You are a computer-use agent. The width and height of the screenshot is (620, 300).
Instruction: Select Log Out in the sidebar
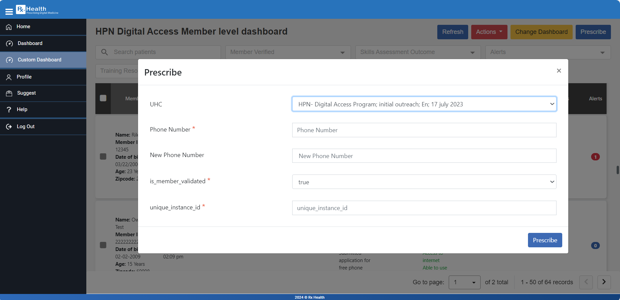pyautogui.click(x=43, y=127)
